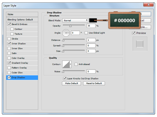
Task: Select the Gradient Overlay style
Action: pyautogui.click(x=20, y=63)
